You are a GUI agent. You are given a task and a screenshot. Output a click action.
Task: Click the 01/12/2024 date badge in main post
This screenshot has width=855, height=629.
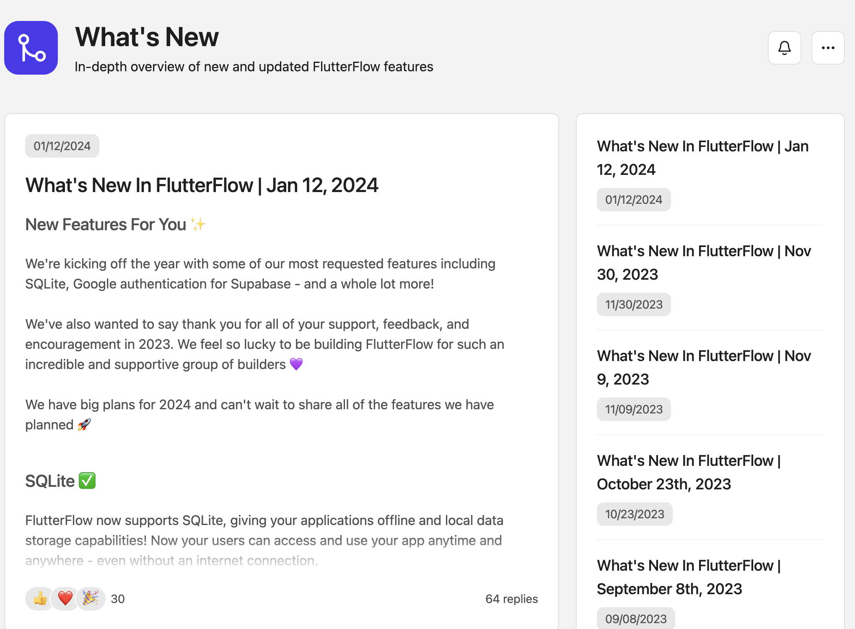62,146
